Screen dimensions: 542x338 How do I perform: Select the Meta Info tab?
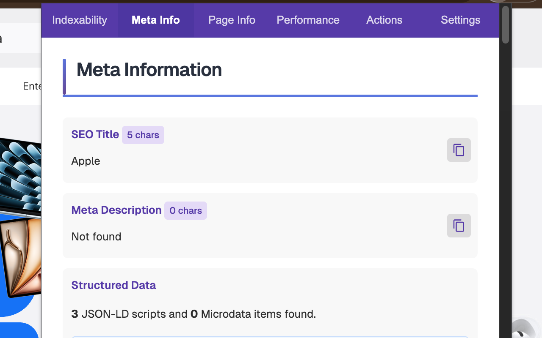tap(156, 20)
